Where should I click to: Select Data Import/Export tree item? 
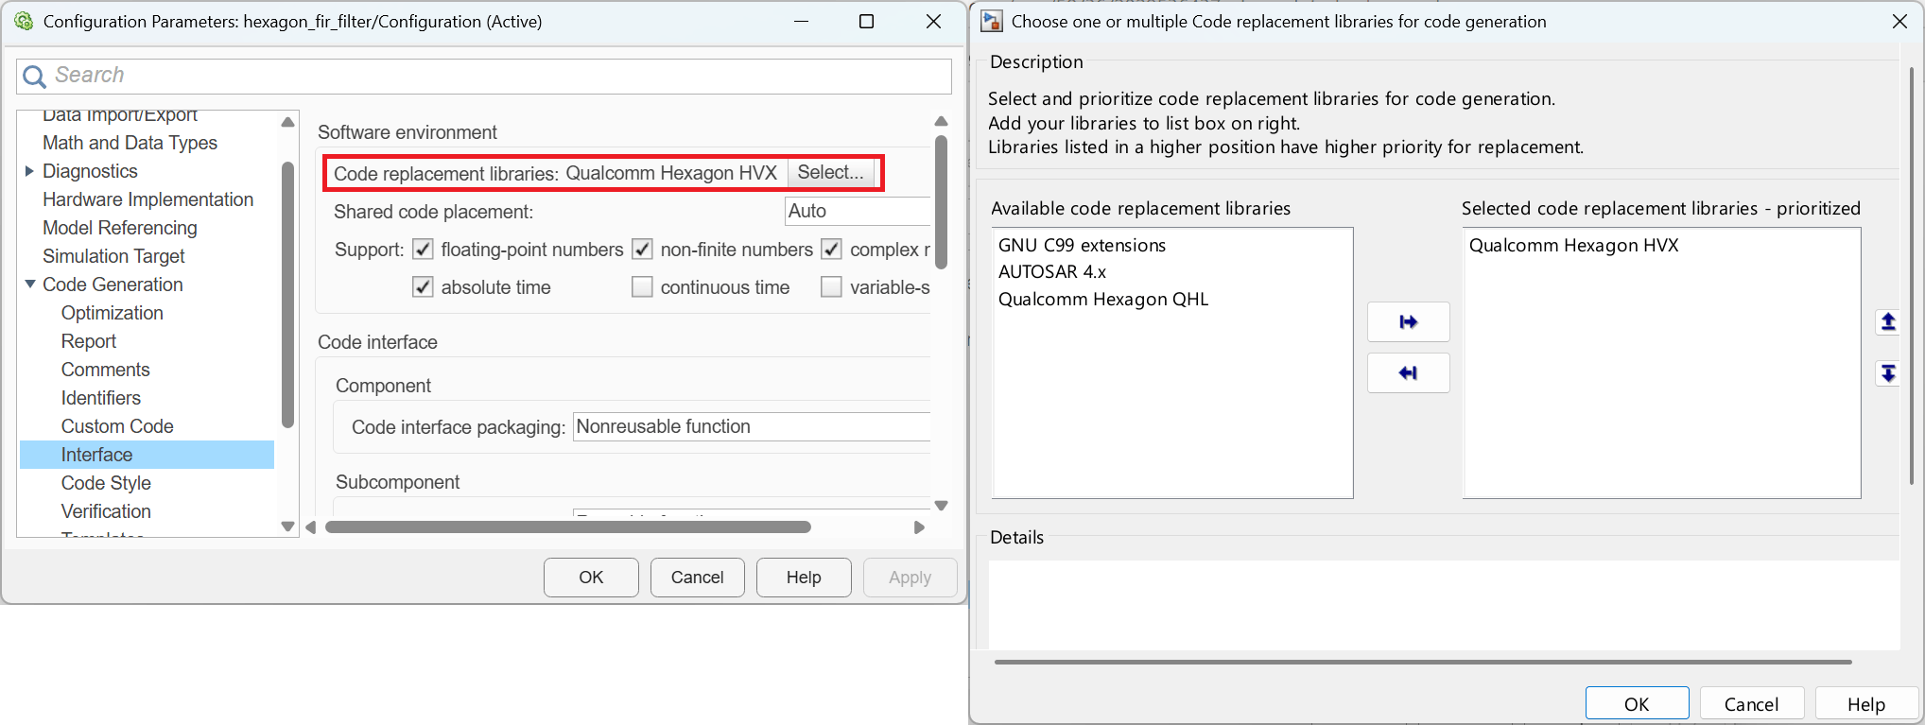(119, 115)
